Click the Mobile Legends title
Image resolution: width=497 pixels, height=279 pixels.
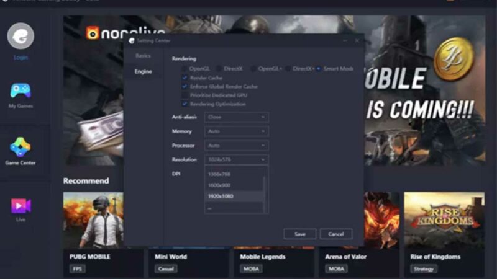(263, 257)
